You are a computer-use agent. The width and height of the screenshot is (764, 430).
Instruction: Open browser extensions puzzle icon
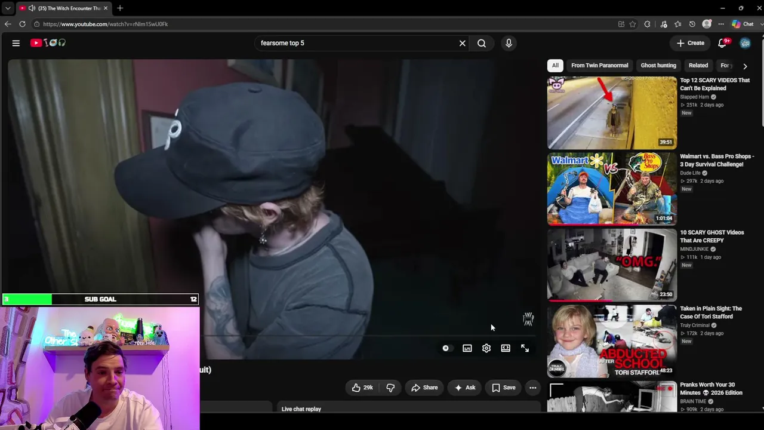tap(647, 24)
